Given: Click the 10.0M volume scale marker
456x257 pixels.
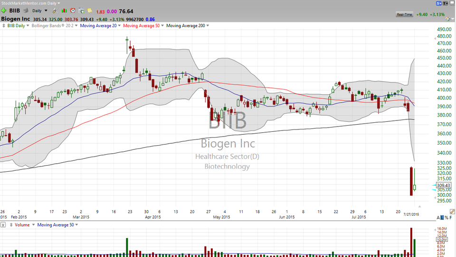Looking at the screenshot, I should [x=441, y=239].
